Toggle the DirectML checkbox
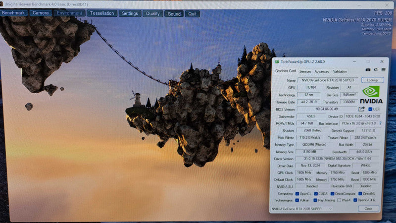This screenshot has width=396, height=223. click(x=360, y=194)
